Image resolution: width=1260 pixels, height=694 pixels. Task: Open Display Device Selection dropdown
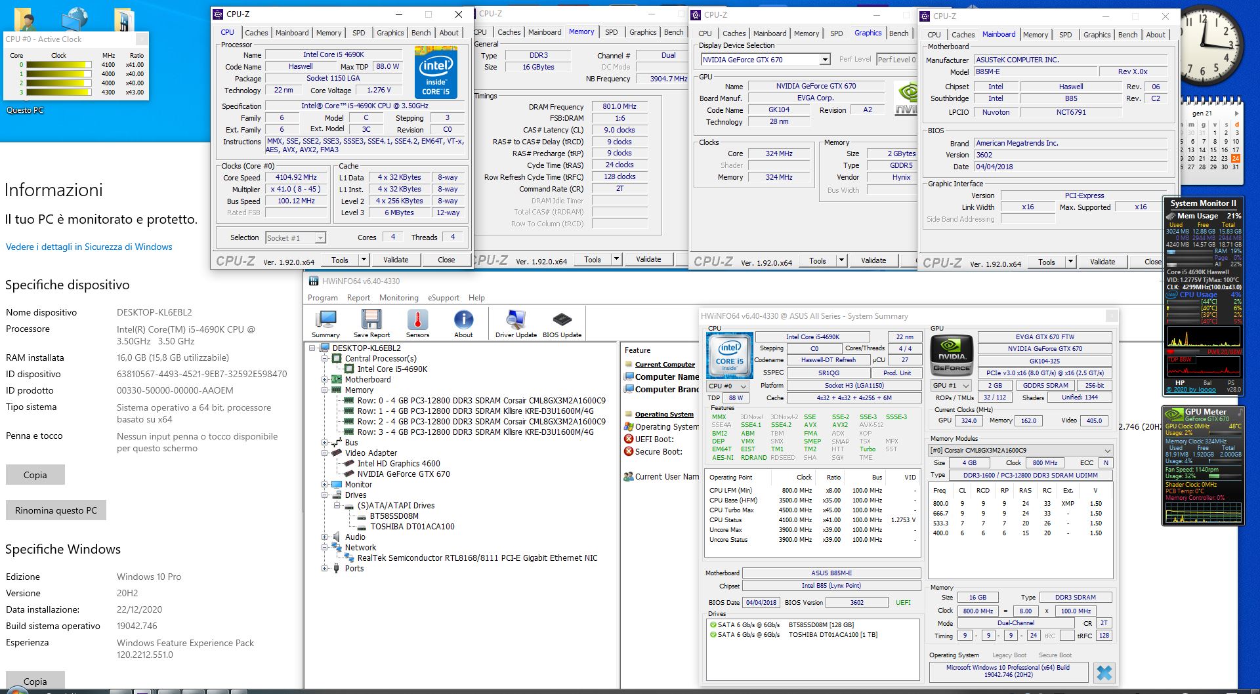825,60
